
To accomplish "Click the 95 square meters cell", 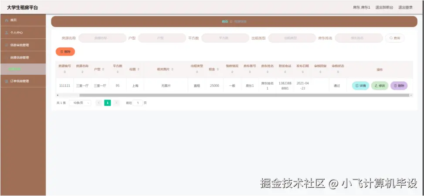I will coord(118,86).
